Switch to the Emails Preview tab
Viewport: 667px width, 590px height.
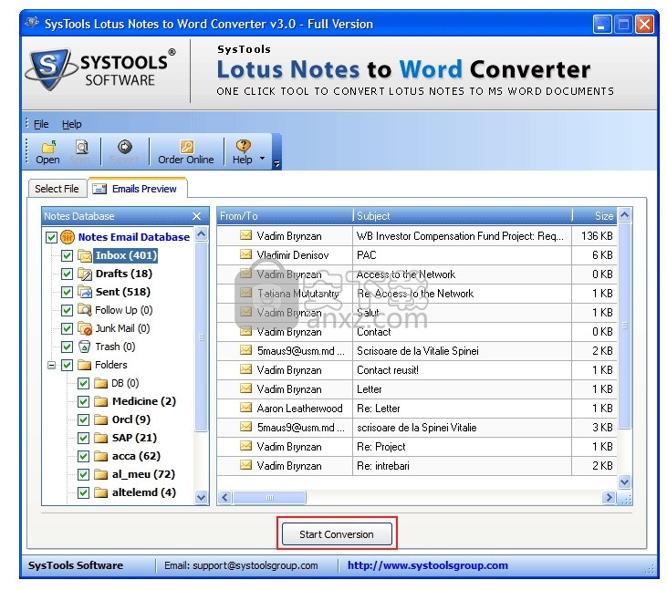(x=138, y=188)
